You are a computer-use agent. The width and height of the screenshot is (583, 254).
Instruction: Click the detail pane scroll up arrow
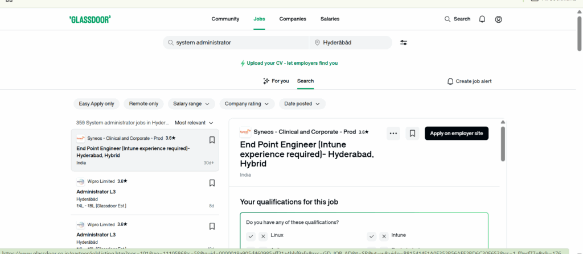[x=503, y=122]
